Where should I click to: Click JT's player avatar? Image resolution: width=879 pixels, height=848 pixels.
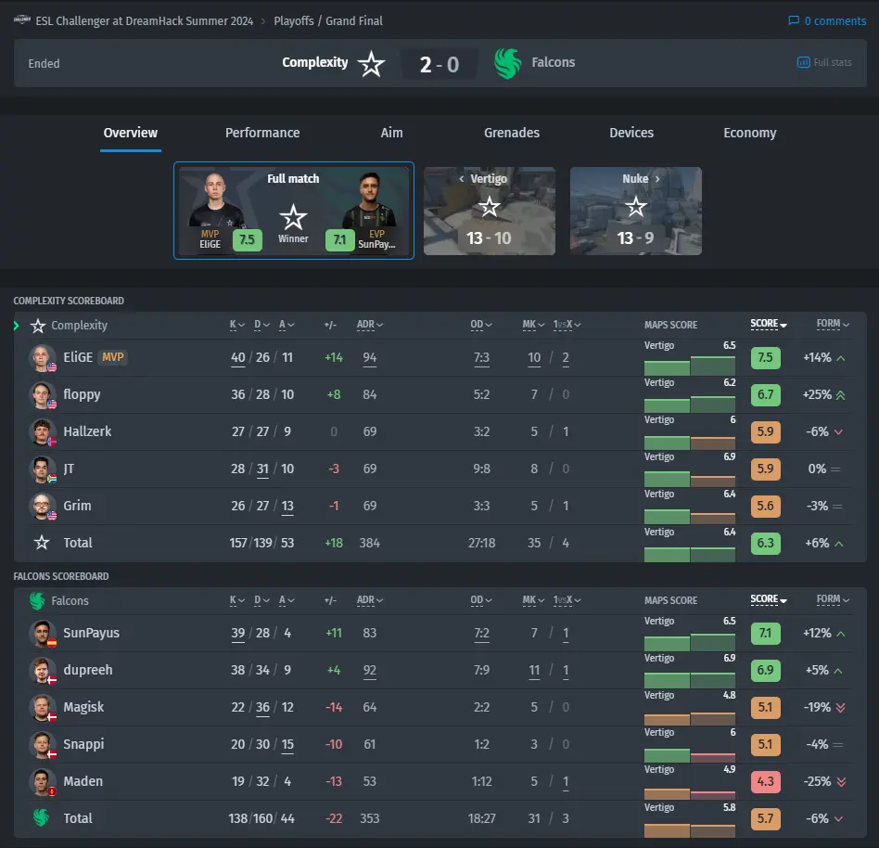(x=42, y=469)
